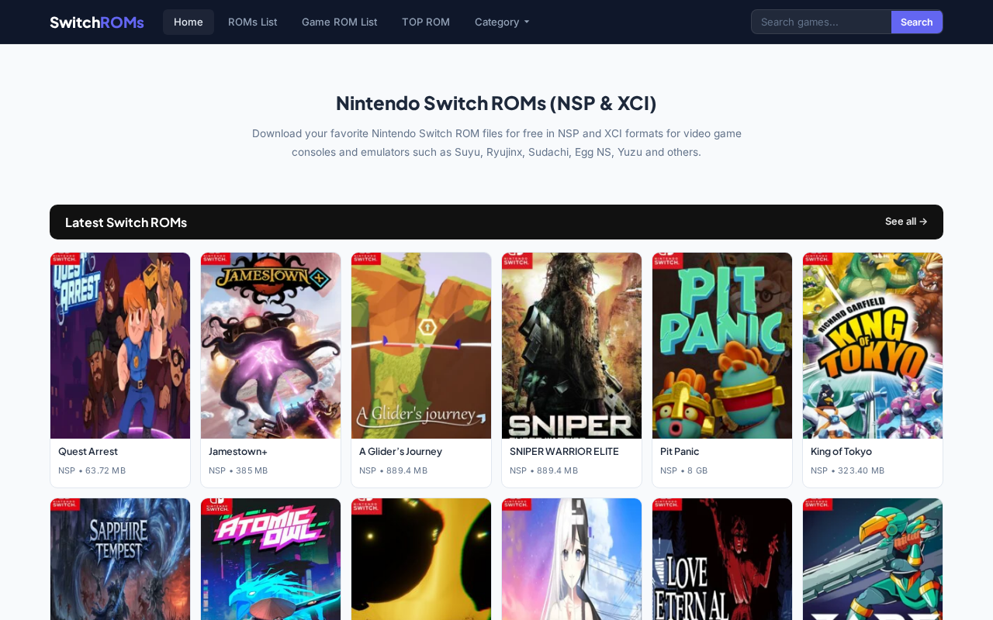Image resolution: width=993 pixels, height=620 pixels.
Task: Click the NSP • 8 GB text
Action: click(683, 470)
